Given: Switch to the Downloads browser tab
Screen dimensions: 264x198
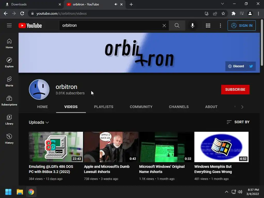Looking at the screenshot, I should (x=32, y=4).
